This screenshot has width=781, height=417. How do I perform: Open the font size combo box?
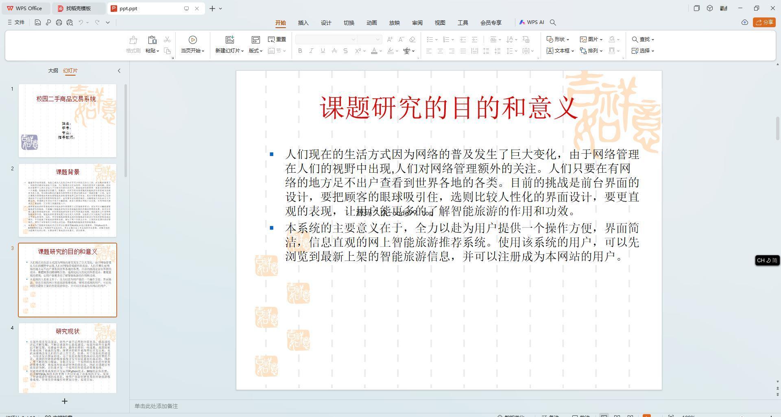tap(369, 39)
